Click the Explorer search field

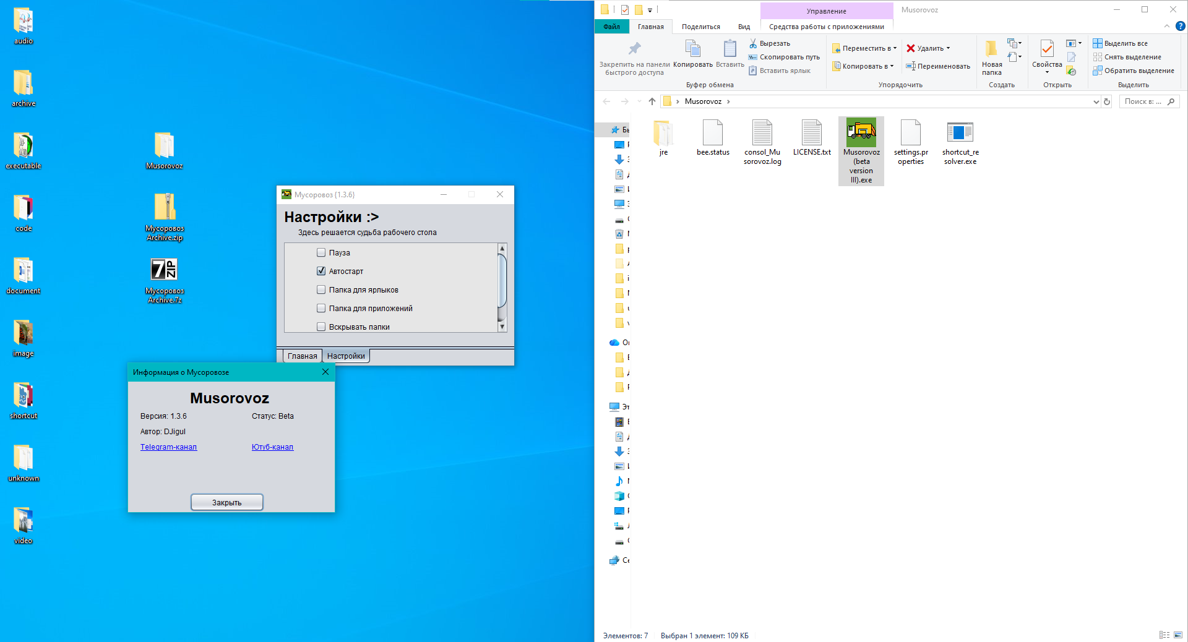tap(1149, 101)
